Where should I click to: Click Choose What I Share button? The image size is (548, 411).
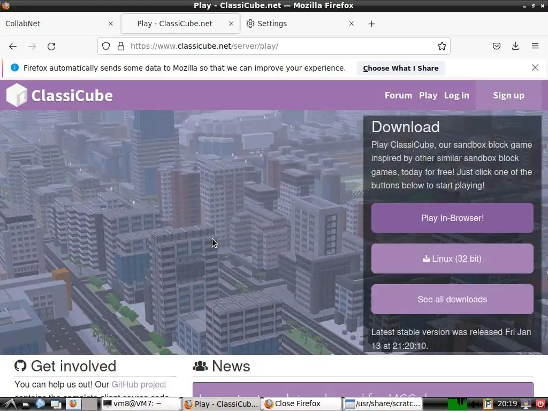(x=400, y=68)
